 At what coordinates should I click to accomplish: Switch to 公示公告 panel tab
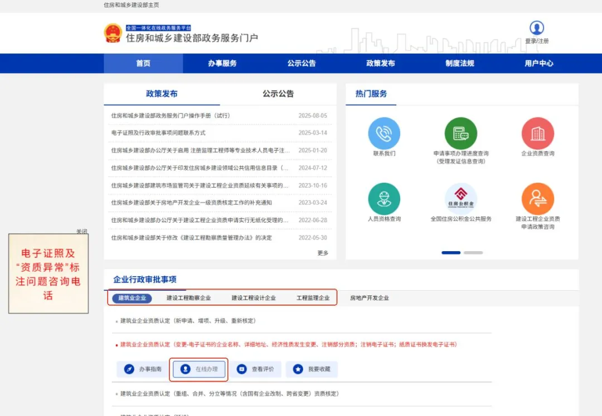tap(278, 94)
